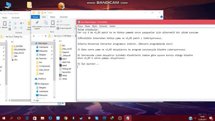Click Windows Defender shield on the taskbar
The image size is (215, 121).
[x=58, y=118]
